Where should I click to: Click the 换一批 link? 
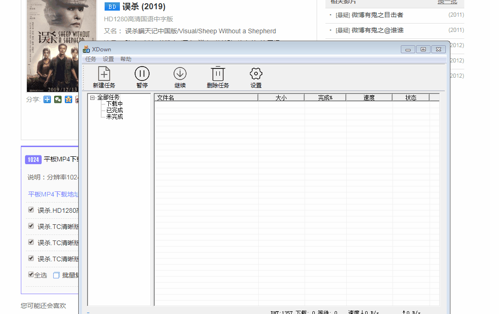click(447, 2)
